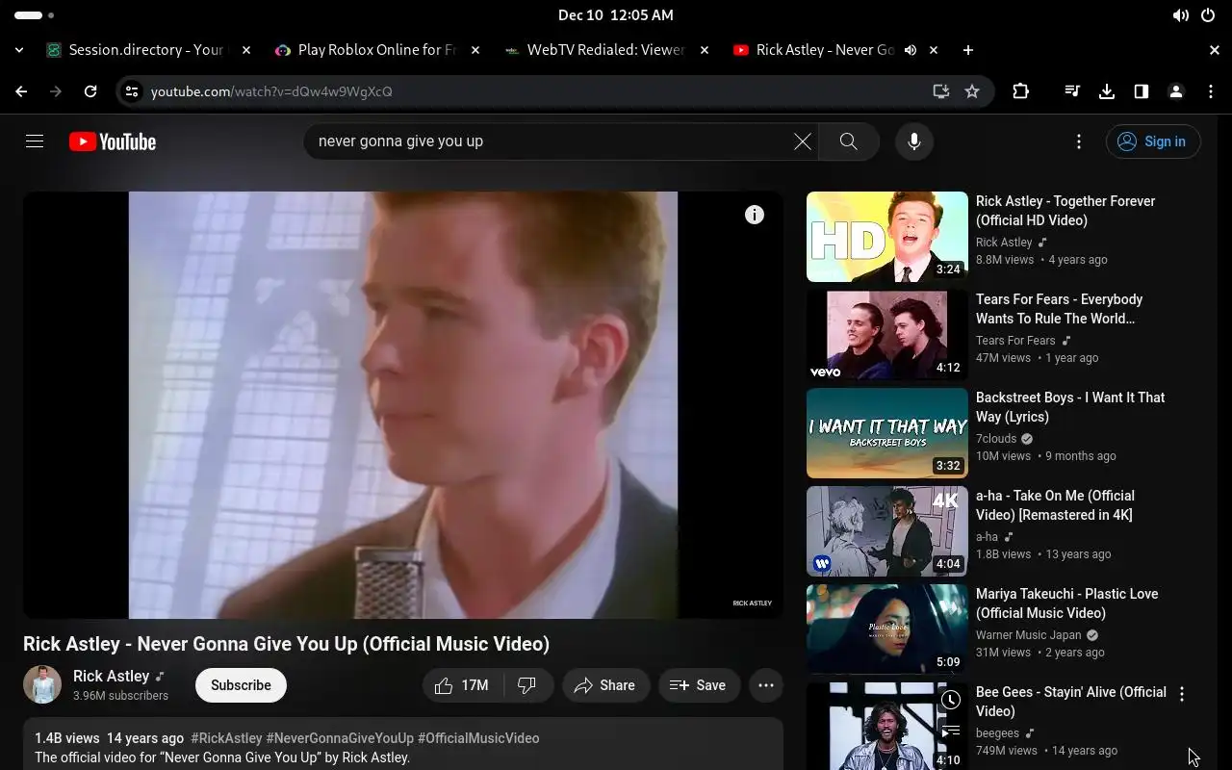Screen dimensions: 1232x770
Task: Open Backstreet Boys I Want It That Way thumbnail
Action: tap(887, 433)
